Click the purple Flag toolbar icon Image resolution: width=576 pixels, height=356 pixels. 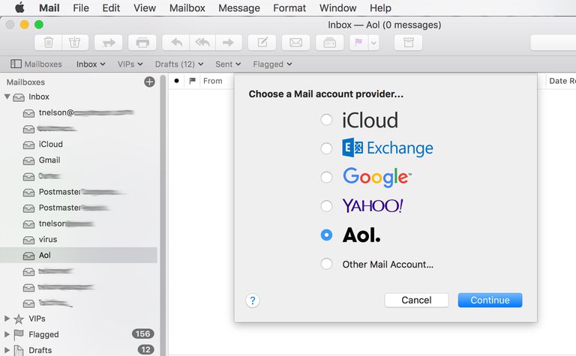(x=359, y=43)
